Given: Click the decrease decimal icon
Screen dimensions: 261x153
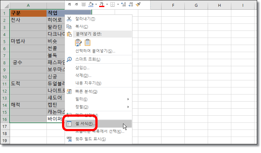Looking at the screenshot, I should 131,4.
